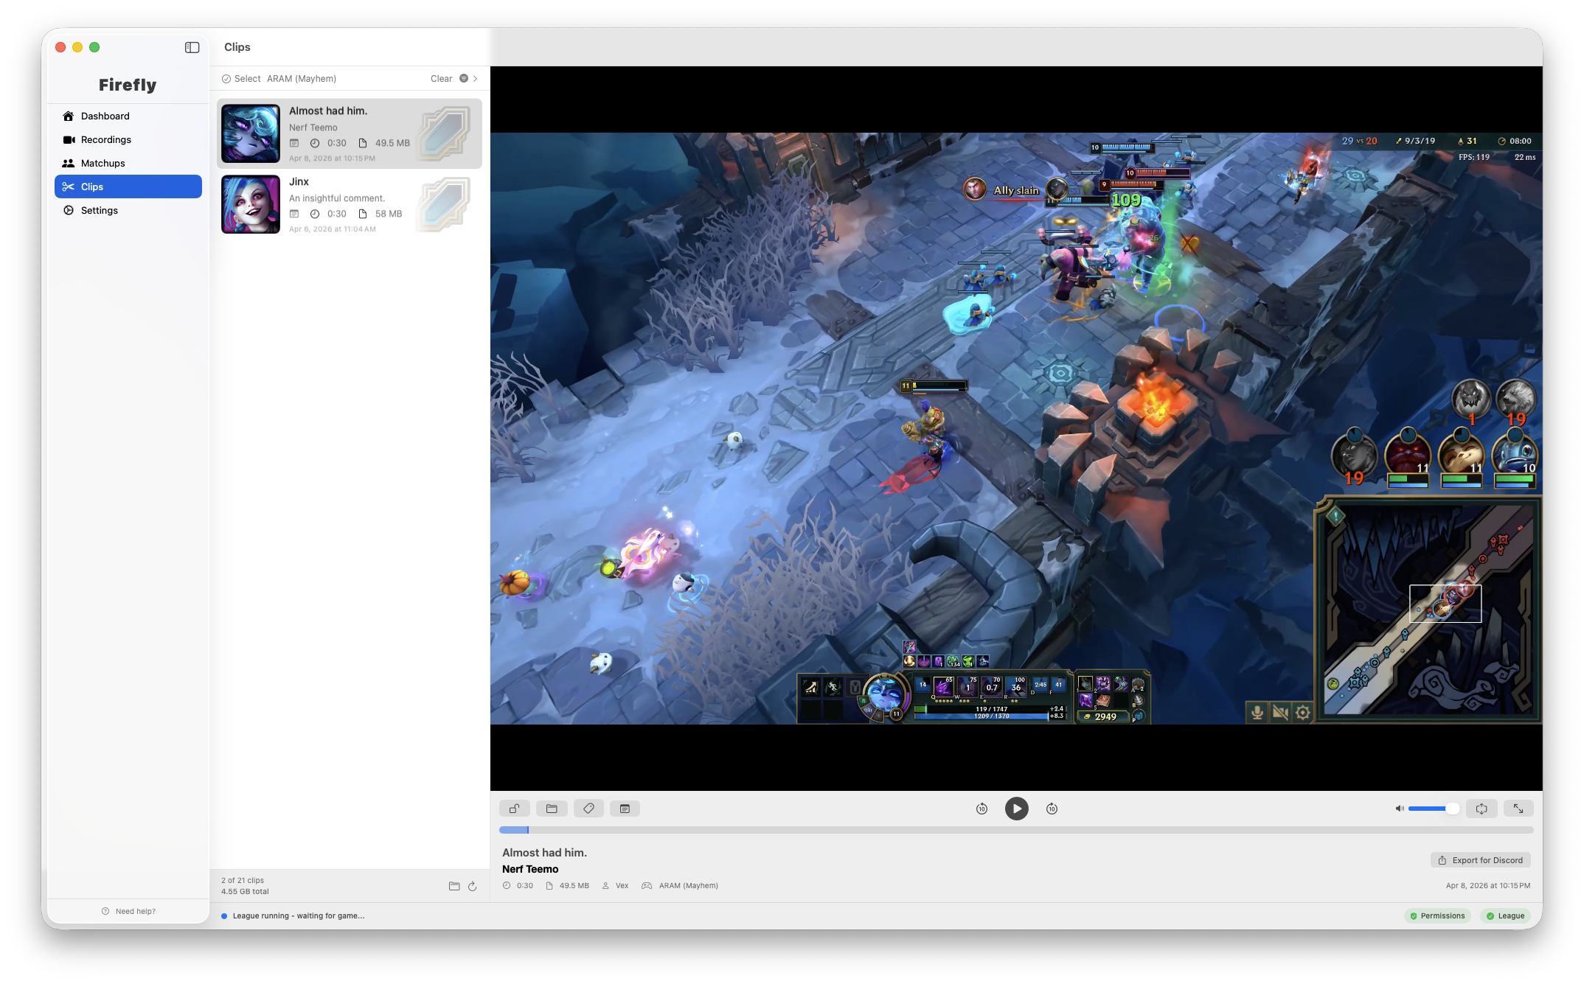Click the champion portrait in the game HUD
The height and width of the screenshot is (984, 1584).
(x=884, y=696)
